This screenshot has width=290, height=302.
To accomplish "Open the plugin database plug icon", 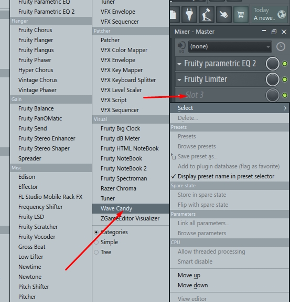I will 189,14.
